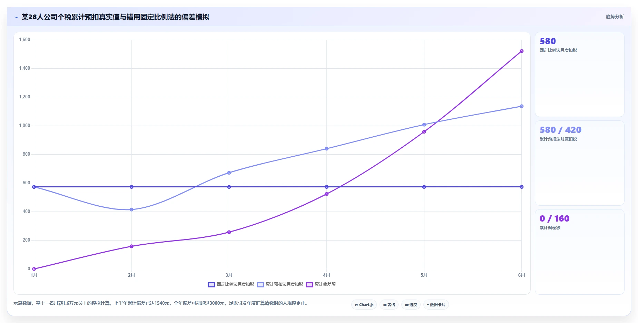The image size is (638, 323).
Task: Click the 4月 x-axis label
Action: [326, 275]
